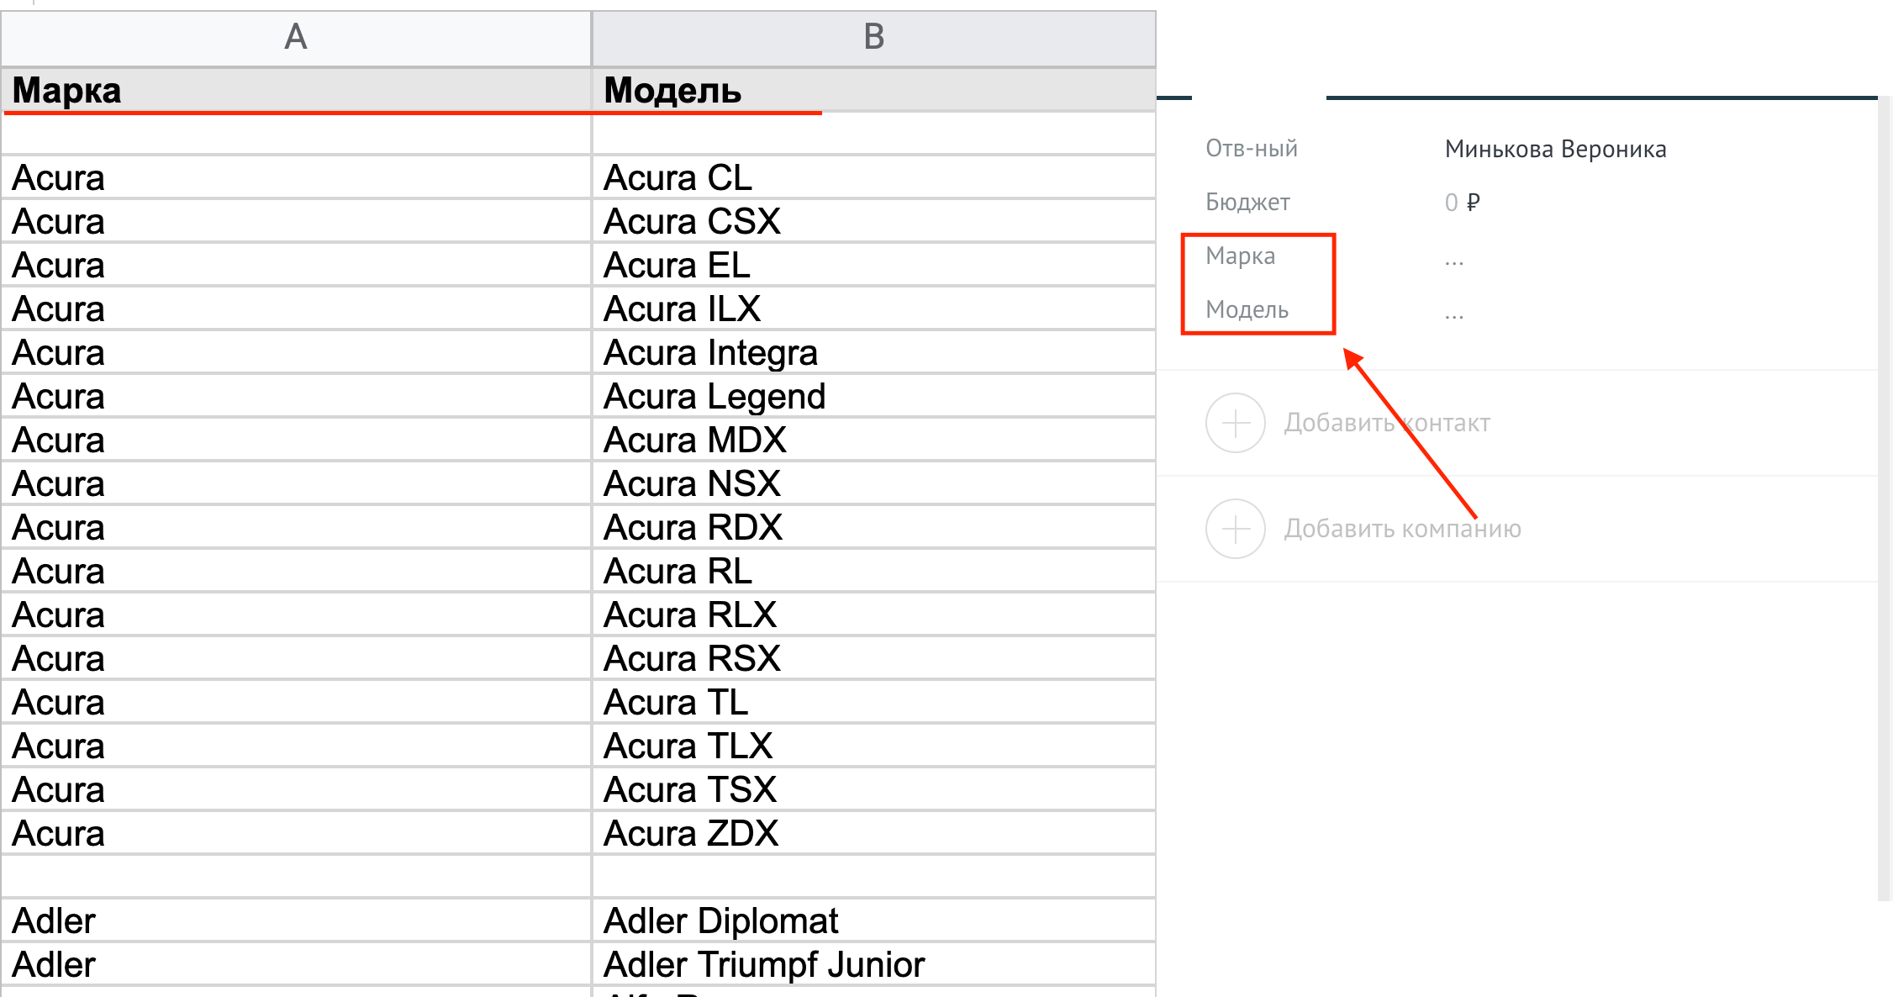Click the Добавить контакт link
This screenshot has height=997, width=1893.
pyautogui.click(x=1387, y=423)
